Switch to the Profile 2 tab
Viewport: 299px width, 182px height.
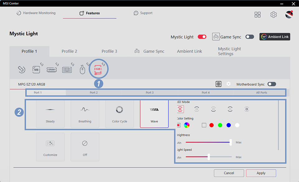point(69,51)
